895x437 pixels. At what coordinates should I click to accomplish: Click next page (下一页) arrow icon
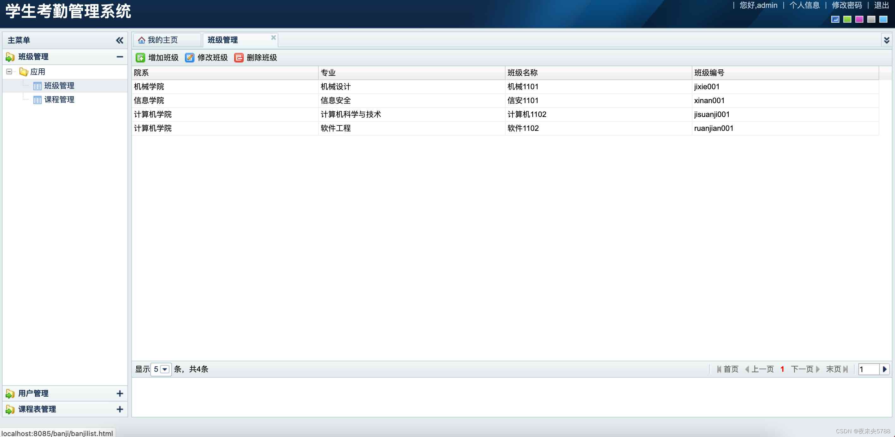pos(818,369)
